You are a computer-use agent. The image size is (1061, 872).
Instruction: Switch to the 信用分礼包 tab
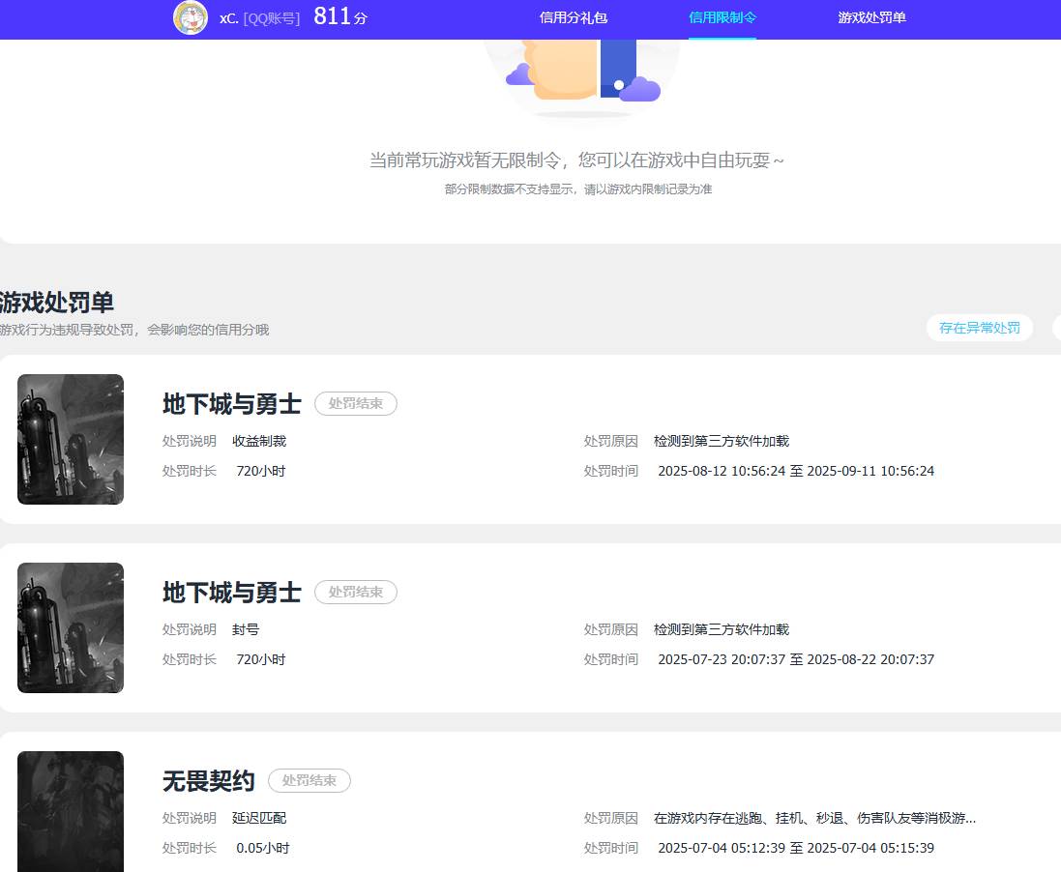pyautogui.click(x=574, y=16)
